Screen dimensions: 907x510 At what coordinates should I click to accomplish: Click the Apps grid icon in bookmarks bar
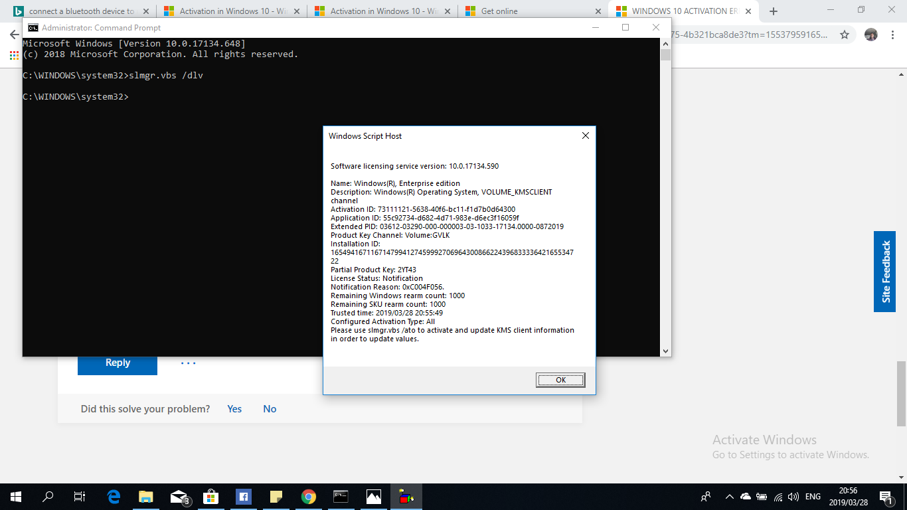14,56
